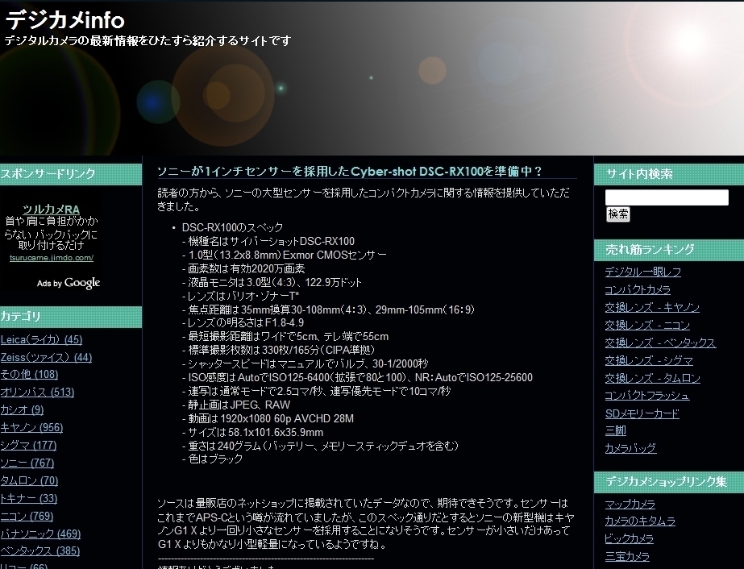Open the ツルカメRA sponsored ad link

click(x=52, y=210)
